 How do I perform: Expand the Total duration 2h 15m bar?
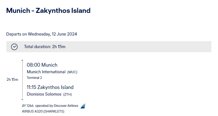tap(109, 47)
